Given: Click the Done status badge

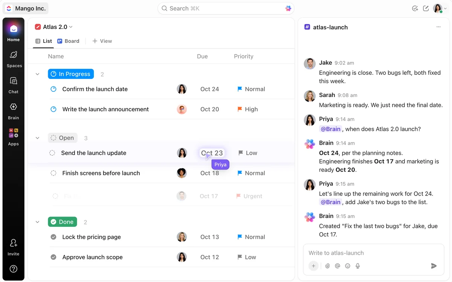Looking at the screenshot, I should 63,222.
